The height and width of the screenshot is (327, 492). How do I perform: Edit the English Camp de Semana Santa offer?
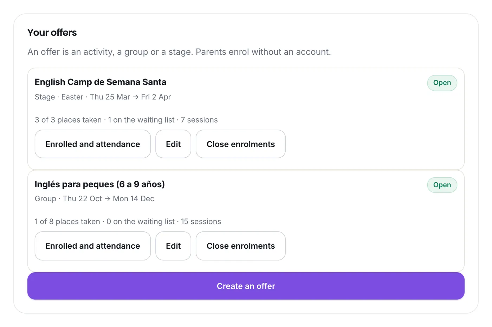[x=173, y=144]
